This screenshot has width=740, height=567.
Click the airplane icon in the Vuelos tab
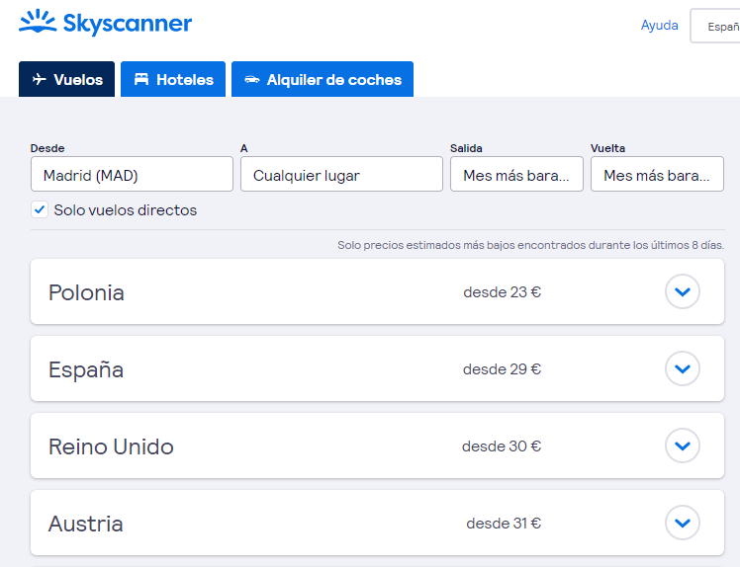(40, 79)
